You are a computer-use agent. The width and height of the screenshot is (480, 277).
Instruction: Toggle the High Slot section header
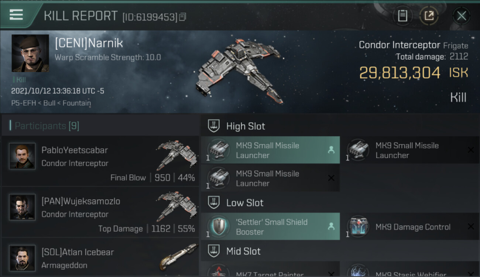click(x=340, y=126)
